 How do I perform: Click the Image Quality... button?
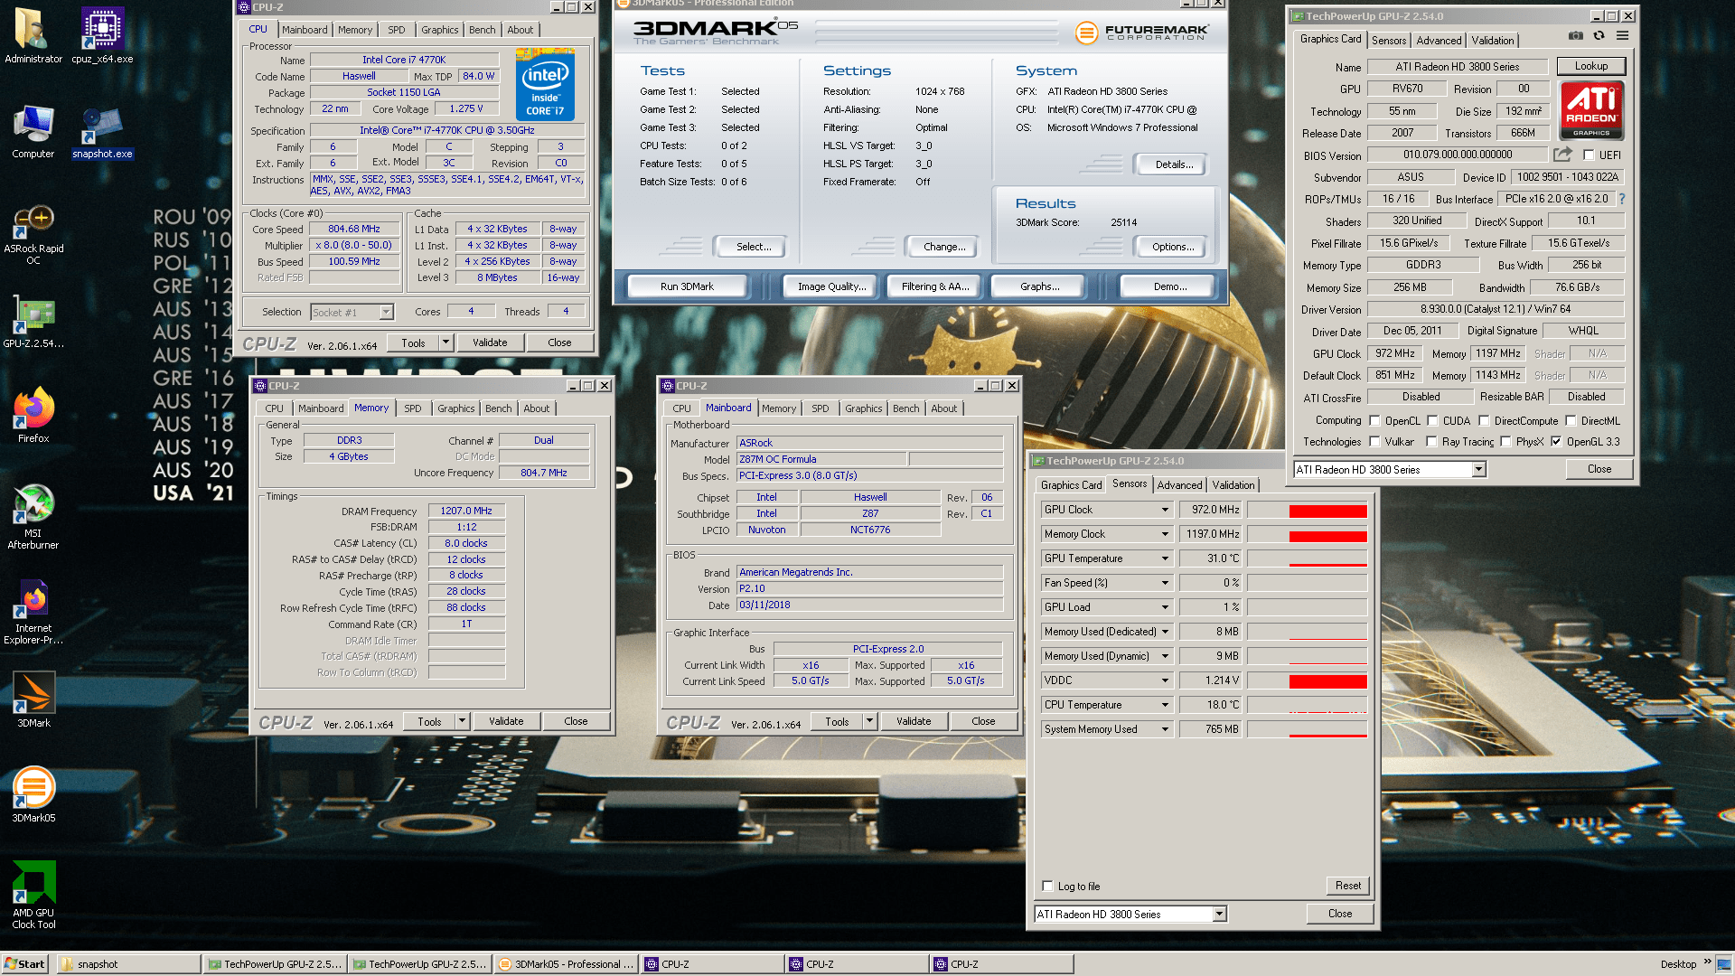click(831, 286)
